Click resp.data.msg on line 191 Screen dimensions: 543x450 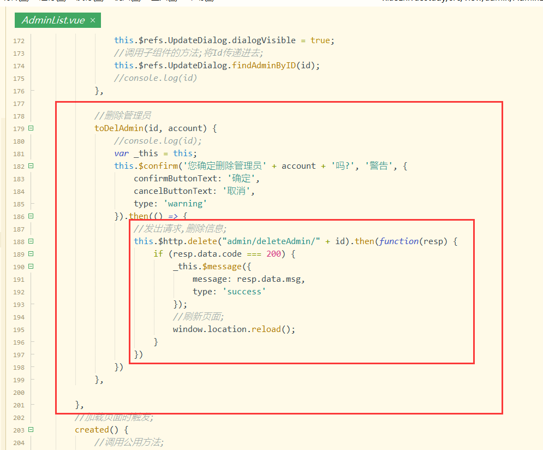pos(268,279)
